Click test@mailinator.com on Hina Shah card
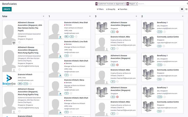The image size is (188, 117). [72, 33]
